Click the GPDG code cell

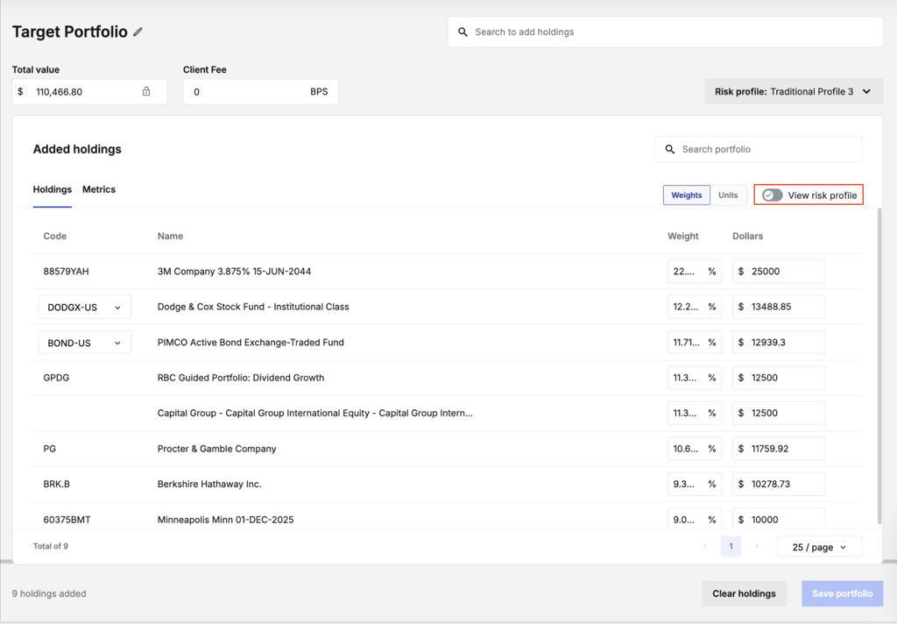[56, 378]
